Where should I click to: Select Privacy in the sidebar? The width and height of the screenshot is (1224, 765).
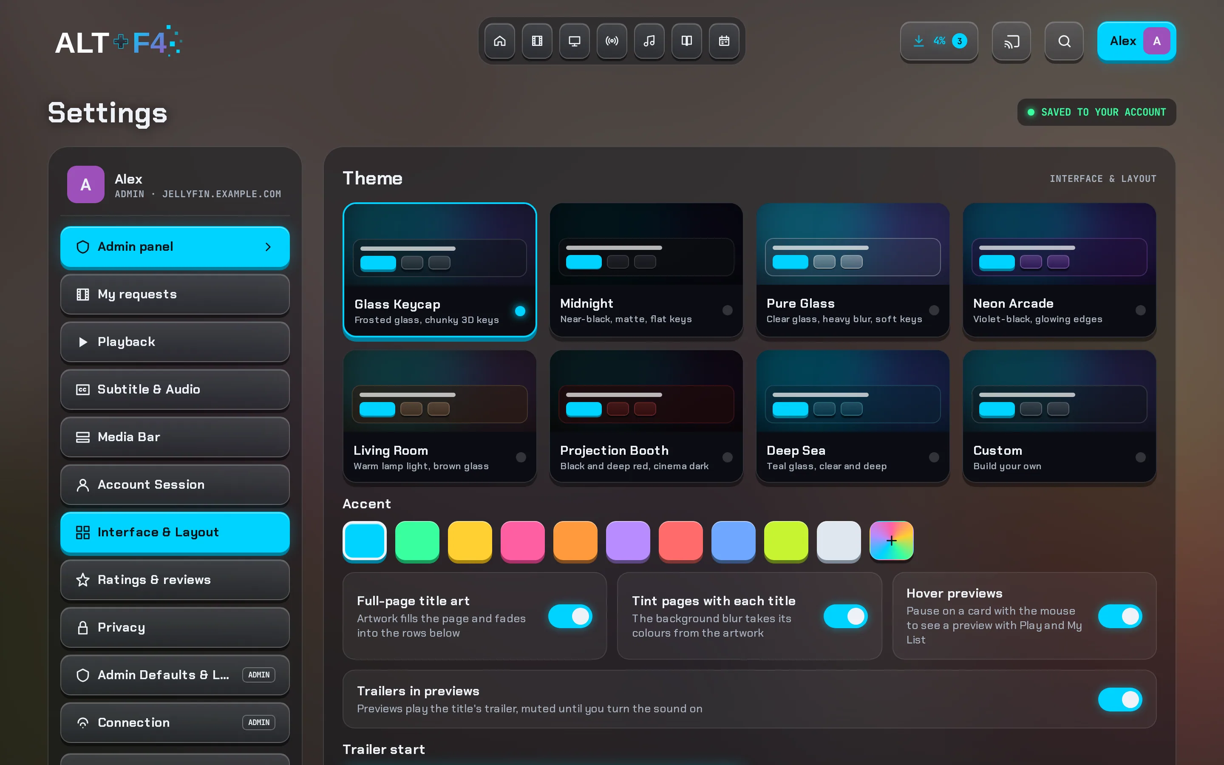click(175, 627)
